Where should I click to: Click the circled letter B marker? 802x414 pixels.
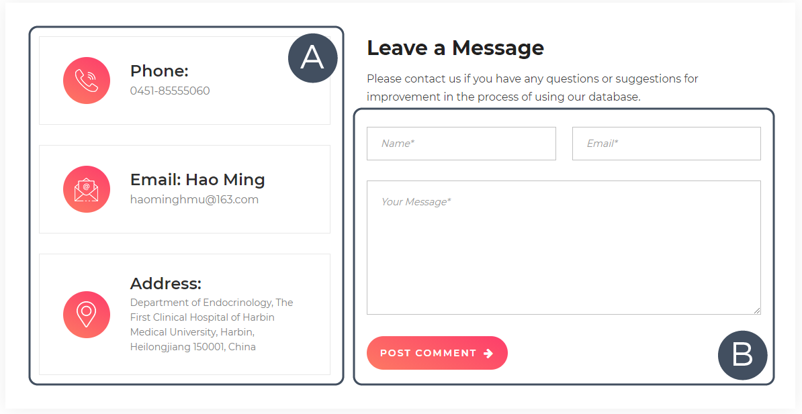tap(742, 355)
